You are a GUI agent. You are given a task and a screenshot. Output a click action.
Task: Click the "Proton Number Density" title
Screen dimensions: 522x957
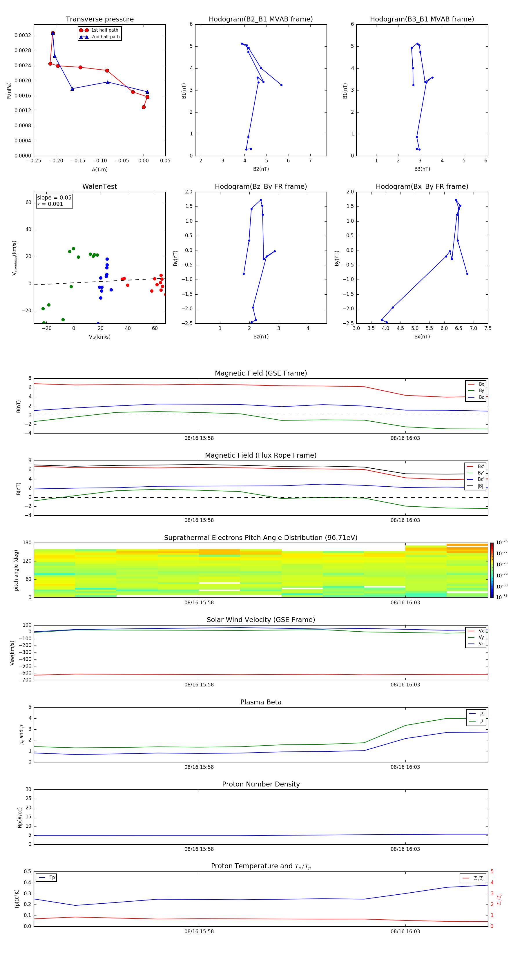coord(261,784)
